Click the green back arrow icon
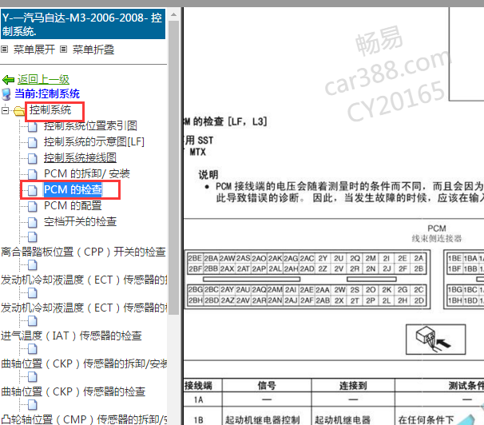The image size is (484, 425). pos(8,80)
